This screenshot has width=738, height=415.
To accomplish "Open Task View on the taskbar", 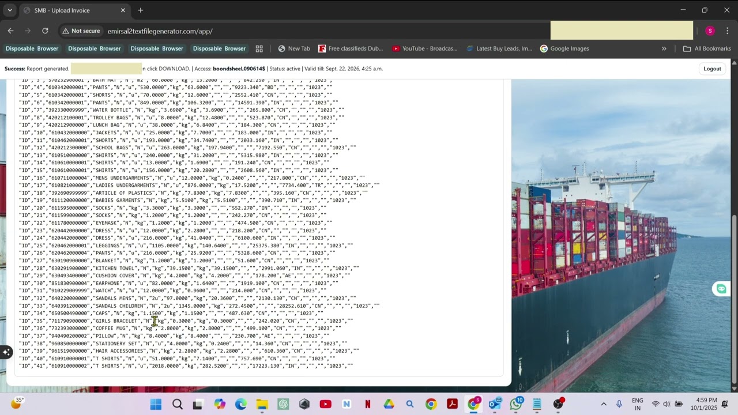I will (x=198, y=404).
